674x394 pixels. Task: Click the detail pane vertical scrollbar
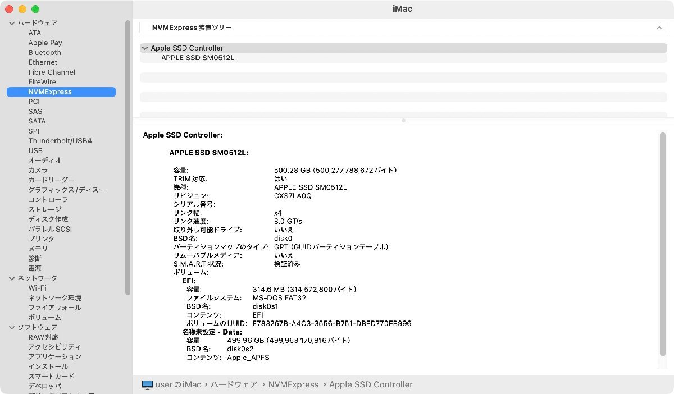click(663, 244)
